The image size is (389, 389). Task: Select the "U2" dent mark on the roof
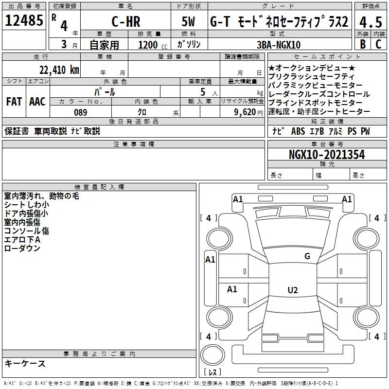(293, 290)
